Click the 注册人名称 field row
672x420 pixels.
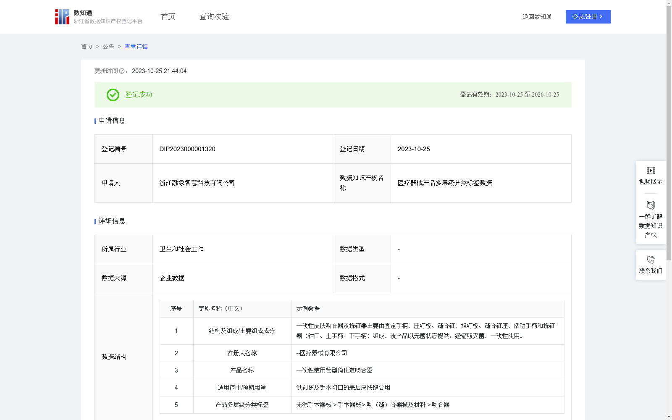point(362,353)
